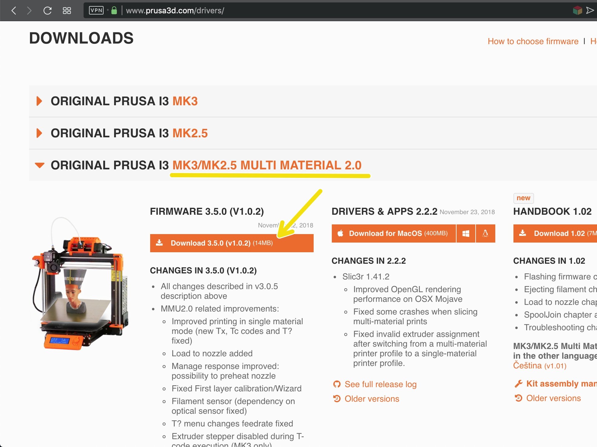Screen dimensions: 597x447
Task: Click the green padlock security icon
Action: [114, 11]
